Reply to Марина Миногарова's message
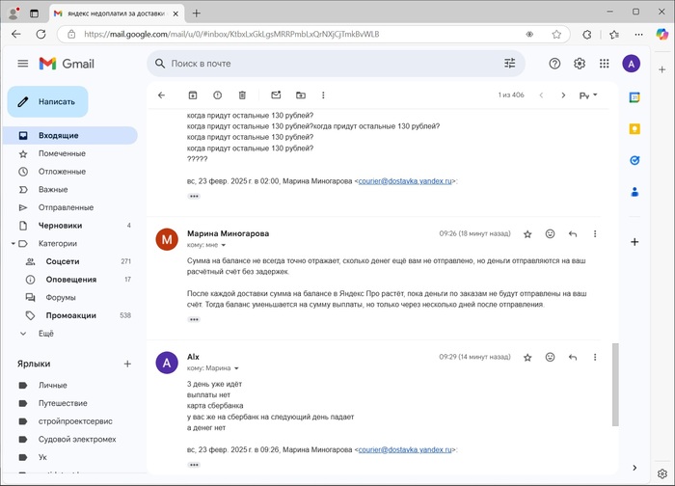 coord(573,233)
